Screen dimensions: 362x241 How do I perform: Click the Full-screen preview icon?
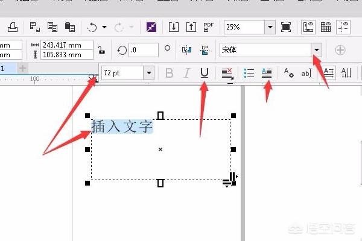click(286, 27)
